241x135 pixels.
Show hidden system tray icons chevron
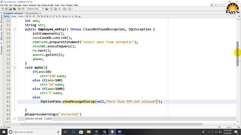coord(209,132)
